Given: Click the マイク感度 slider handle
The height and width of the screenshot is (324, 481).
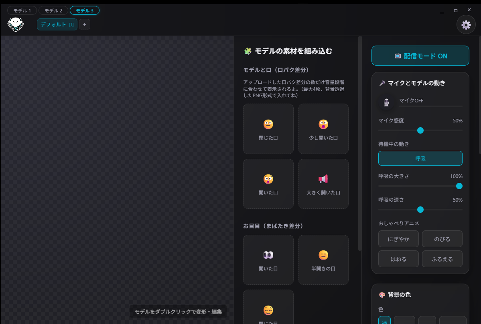Looking at the screenshot, I should click(x=420, y=131).
